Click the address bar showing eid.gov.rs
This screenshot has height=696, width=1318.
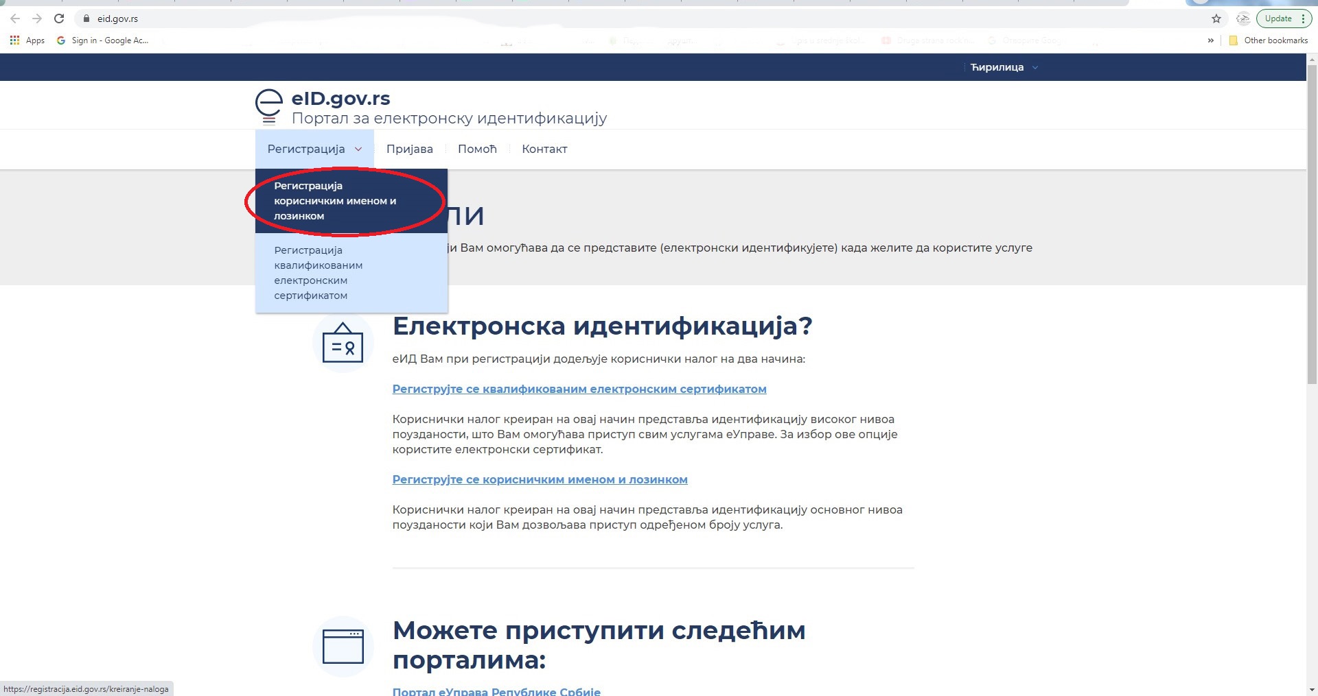coord(618,19)
